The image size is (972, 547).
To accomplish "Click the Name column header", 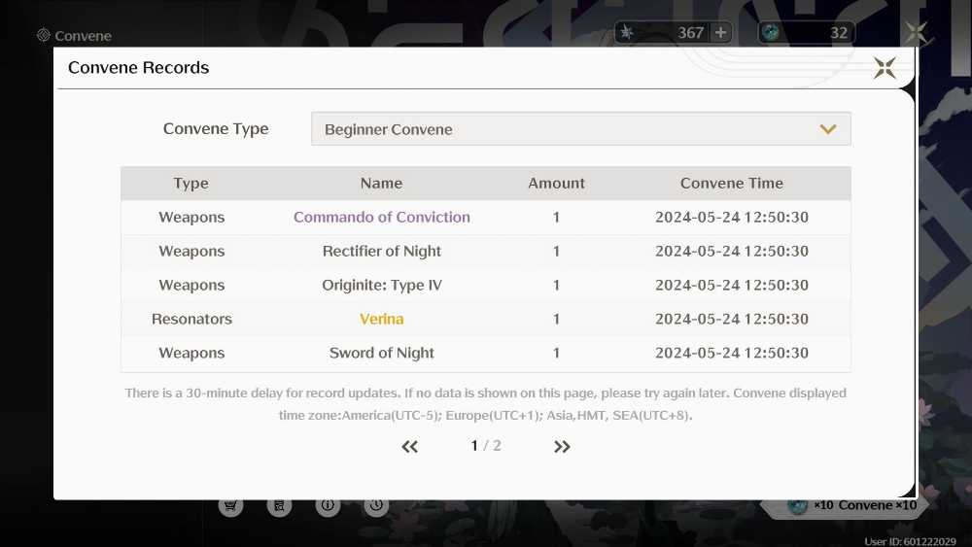I will click(382, 184).
